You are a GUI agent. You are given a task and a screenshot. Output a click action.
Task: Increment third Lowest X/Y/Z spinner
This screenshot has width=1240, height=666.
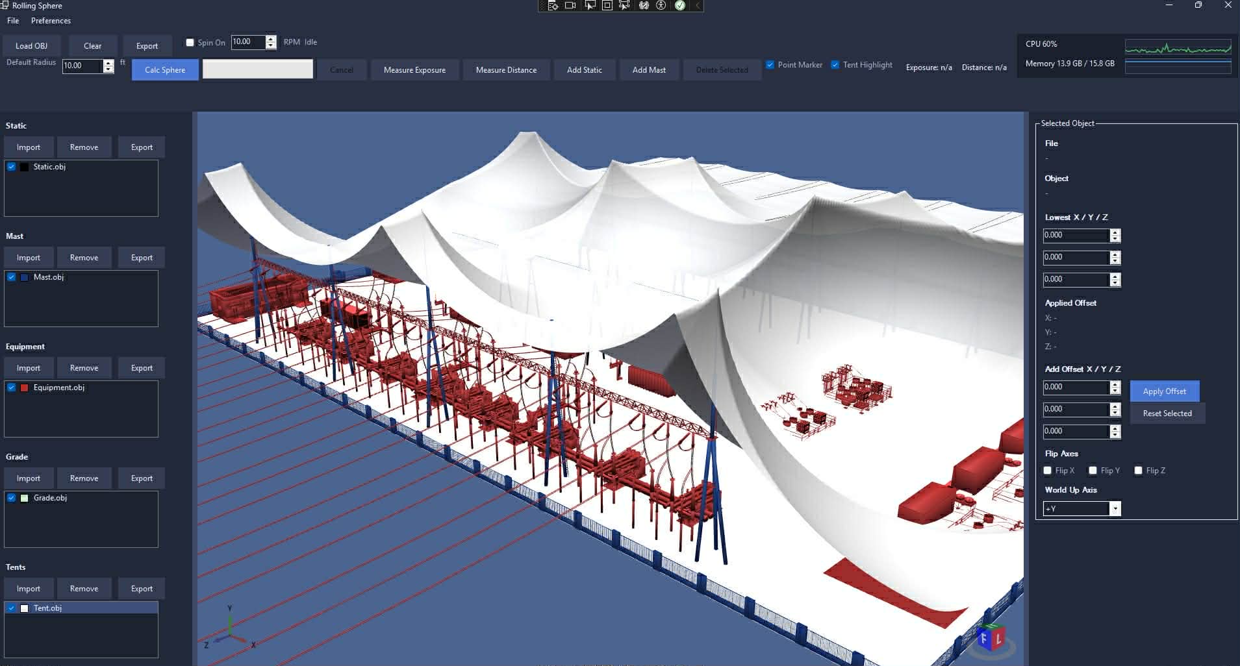(x=1115, y=277)
